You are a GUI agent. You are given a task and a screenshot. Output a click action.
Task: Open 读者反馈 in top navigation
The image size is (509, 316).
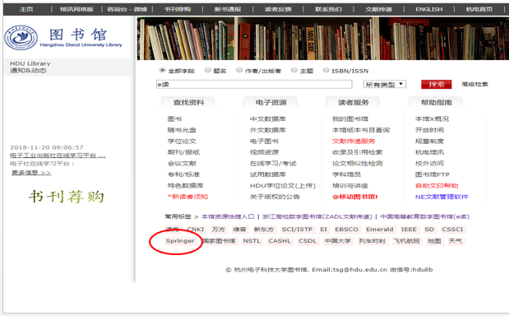pos(278,9)
